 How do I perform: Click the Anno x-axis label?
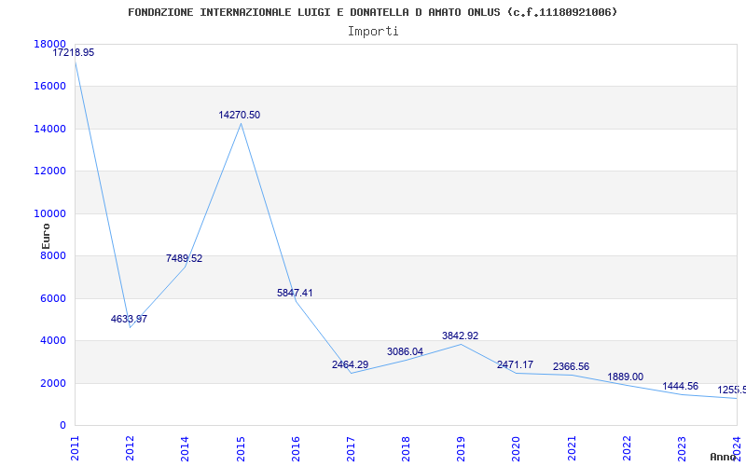pos(724,457)
